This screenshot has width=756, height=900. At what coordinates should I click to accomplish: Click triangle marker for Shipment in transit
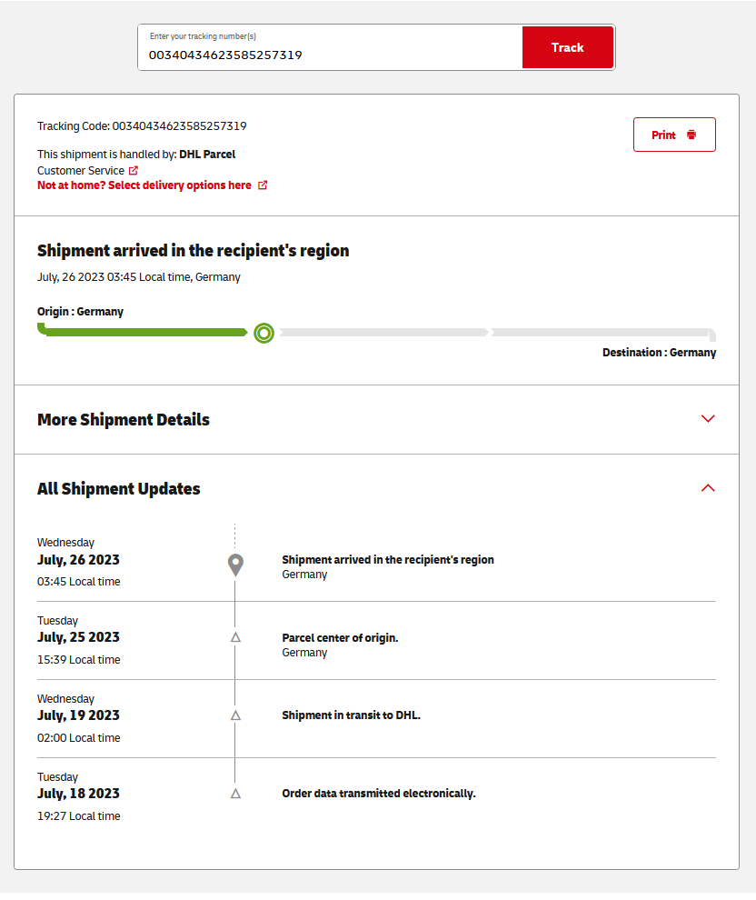[x=235, y=715]
